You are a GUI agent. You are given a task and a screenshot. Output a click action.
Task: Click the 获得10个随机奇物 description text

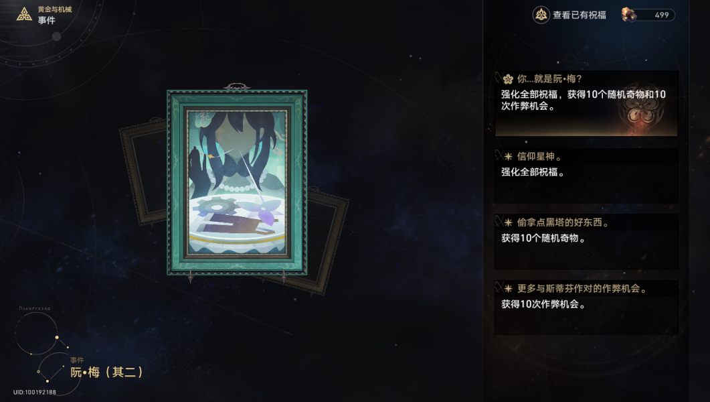pyautogui.click(x=543, y=239)
